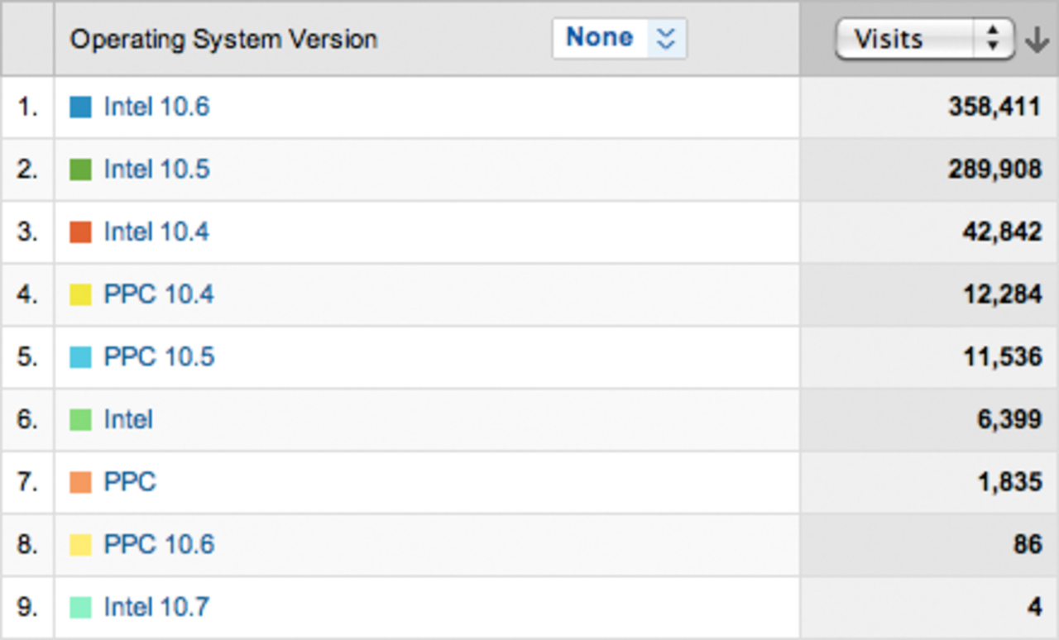Click the yellow PPC 10.4 color swatch
The height and width of the screenshot is (640, 1059).
point(80,295)
